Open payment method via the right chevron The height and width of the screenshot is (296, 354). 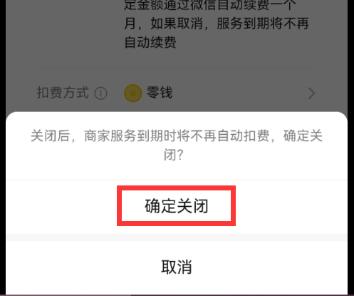coord(311,93)
